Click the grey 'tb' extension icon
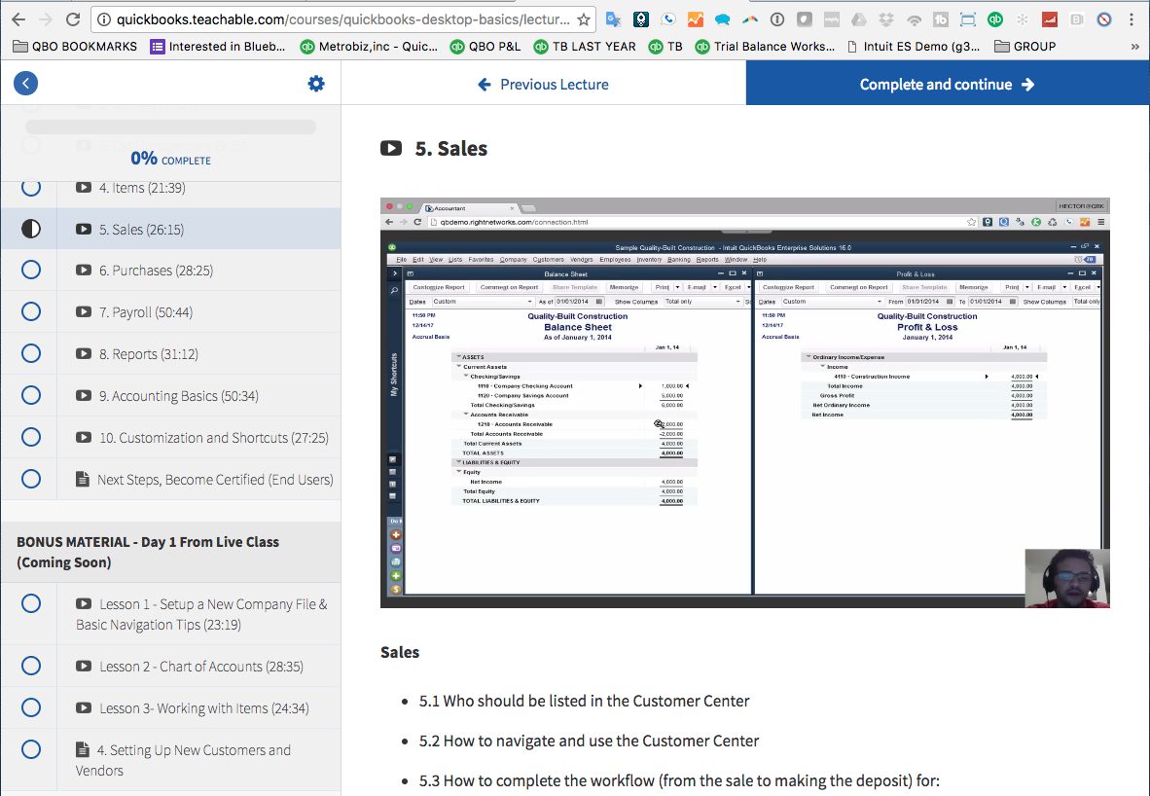Viewport: 1150px width, 796px height. [940, 19]
